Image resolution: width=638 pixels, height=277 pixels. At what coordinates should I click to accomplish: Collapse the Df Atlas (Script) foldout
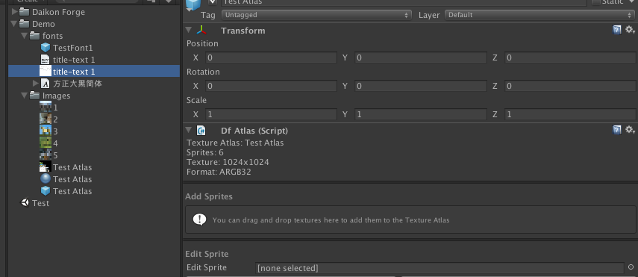pyautogui.click(x=188, y=131)
